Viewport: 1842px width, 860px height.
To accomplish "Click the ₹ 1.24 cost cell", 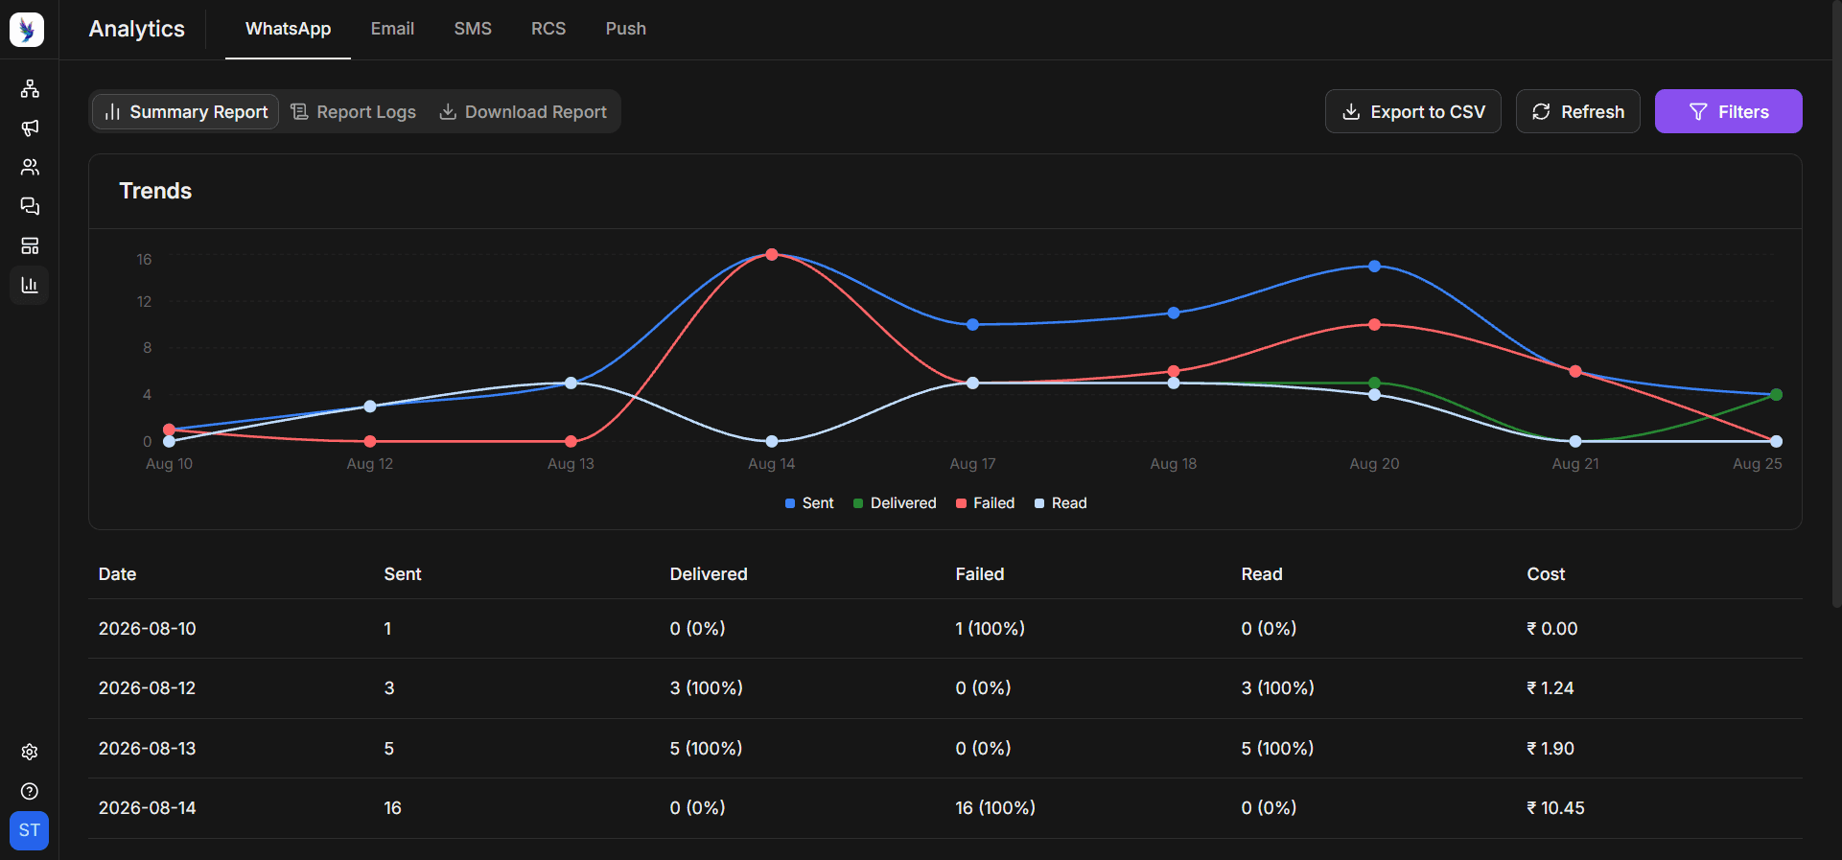I will (x=1551, y=688).
